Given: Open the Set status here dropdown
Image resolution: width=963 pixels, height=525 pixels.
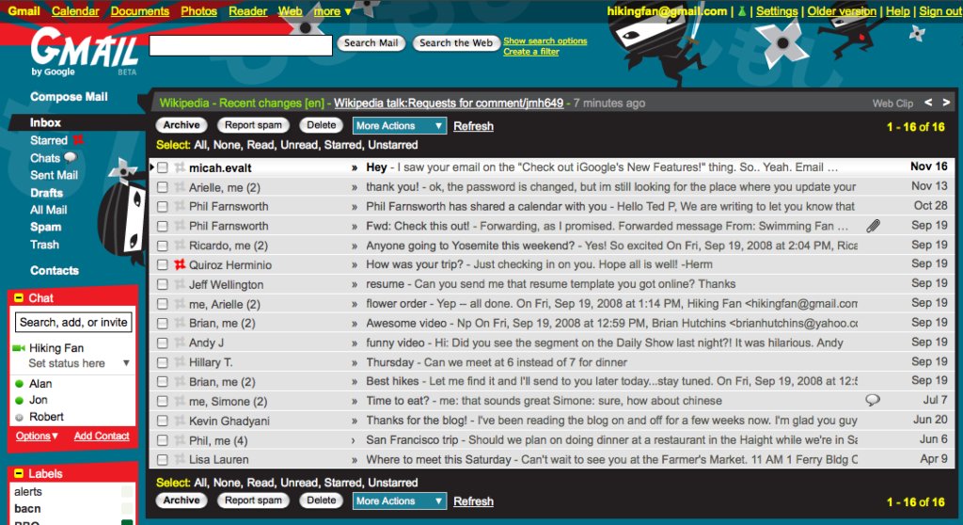Looking at the screenshot, I should pyautogui.click(x=126, y=363).
